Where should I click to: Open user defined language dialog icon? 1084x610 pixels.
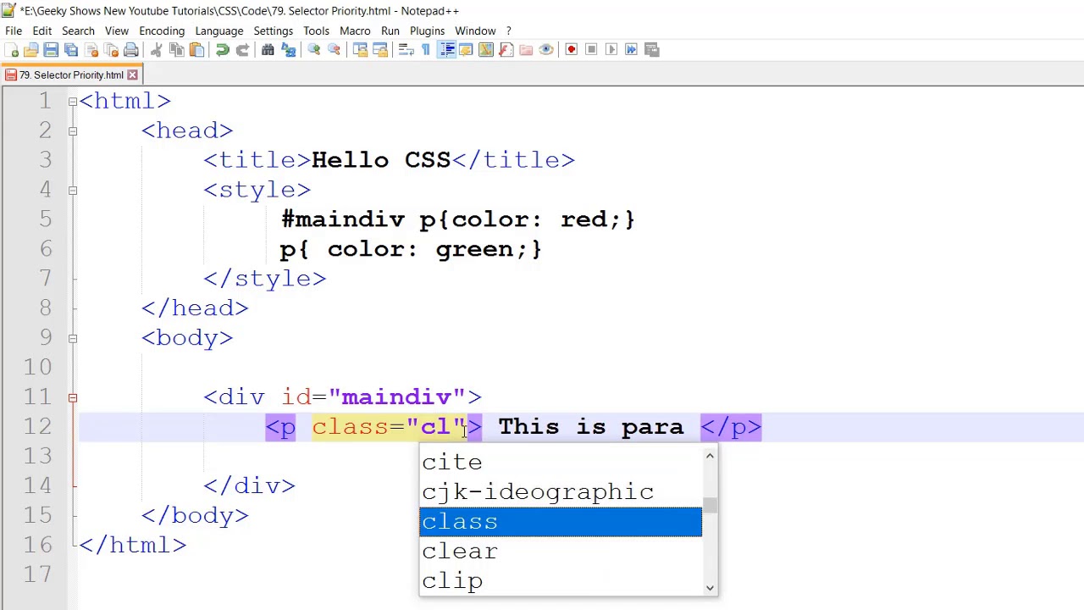pyautogui.click(x=466, y=50)
